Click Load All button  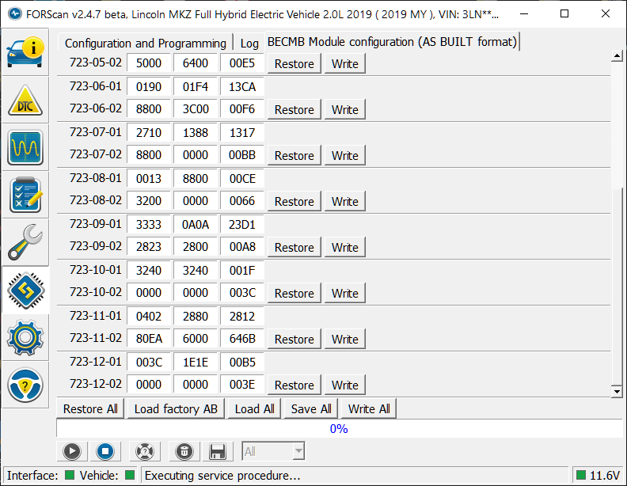coord(255,409)
